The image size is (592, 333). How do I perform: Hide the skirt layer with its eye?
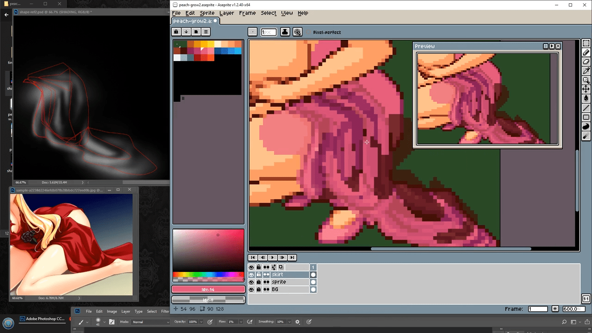click(251, 275)
